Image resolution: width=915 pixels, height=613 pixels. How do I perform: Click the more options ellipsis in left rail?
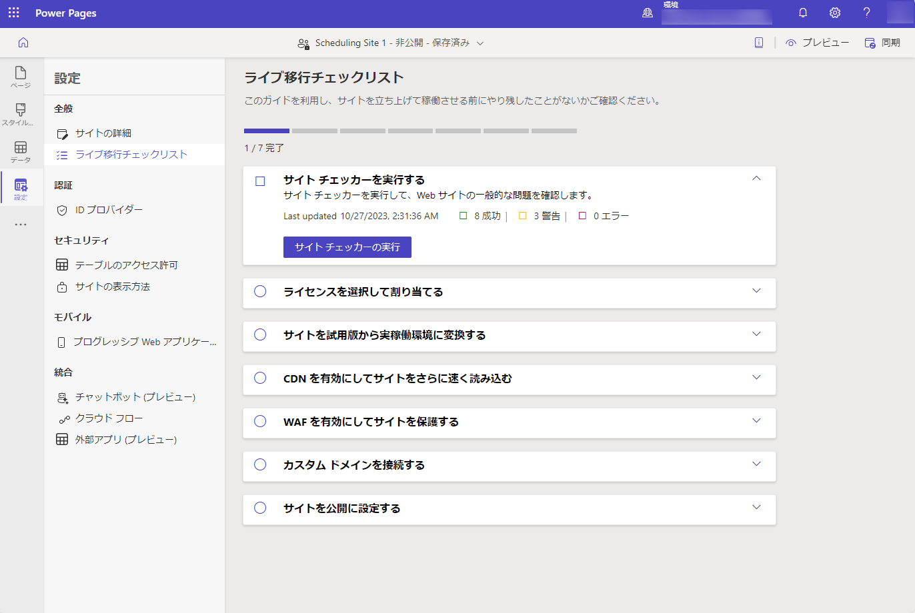(x=21, y=225)
